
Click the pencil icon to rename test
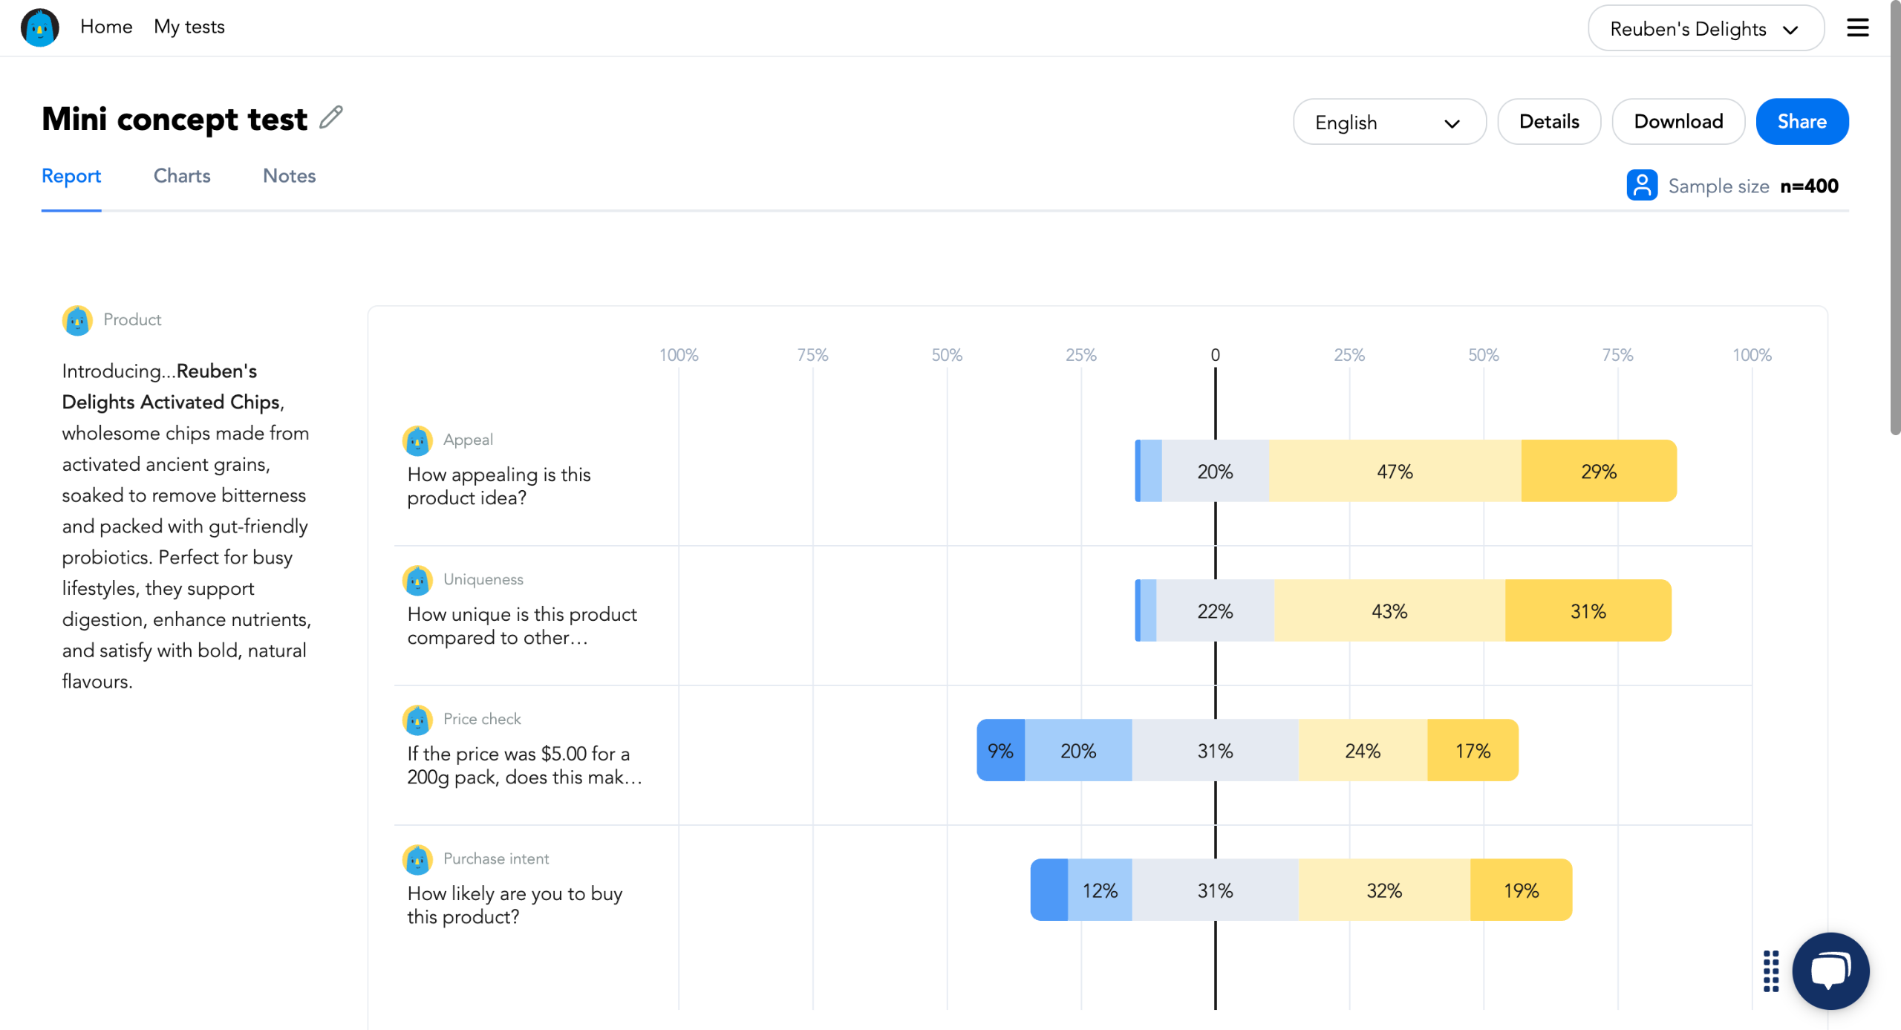pos(331,117)
